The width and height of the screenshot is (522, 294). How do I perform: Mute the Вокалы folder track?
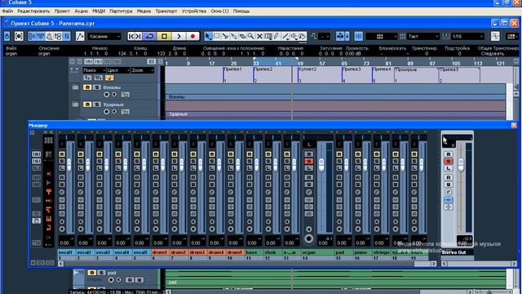click(87, 87)
